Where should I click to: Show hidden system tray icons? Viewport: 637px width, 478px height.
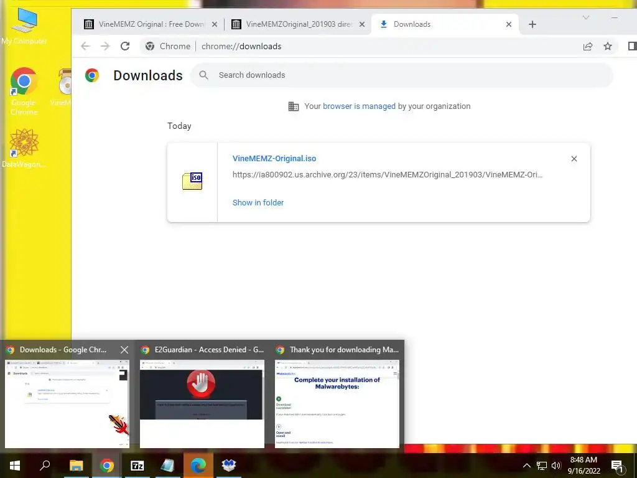[x=526, y=466]
